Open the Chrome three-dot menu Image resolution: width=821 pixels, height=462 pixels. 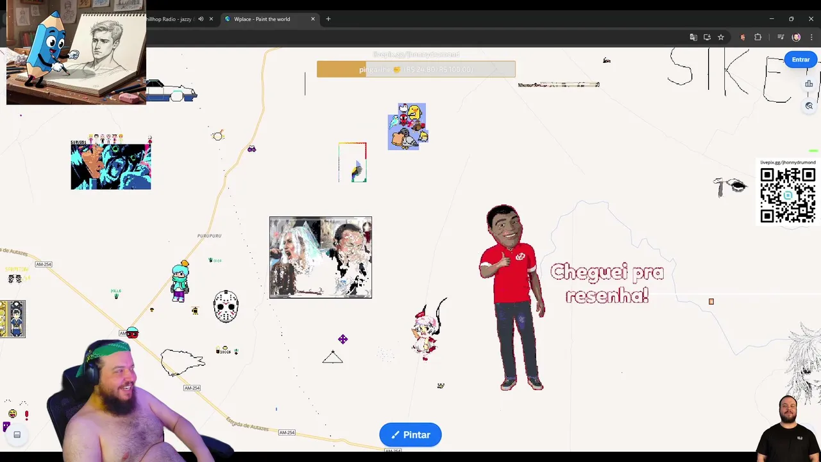click(811, 37)
